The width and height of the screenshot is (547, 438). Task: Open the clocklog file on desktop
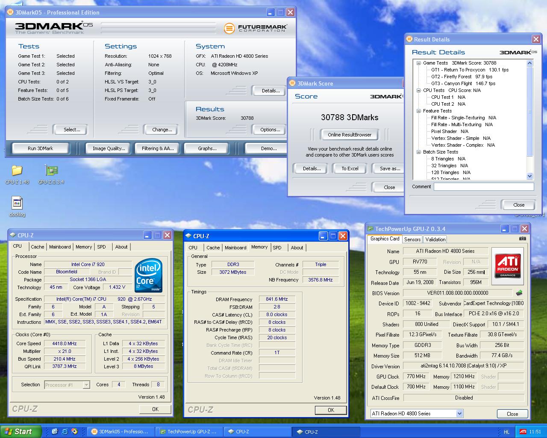[x=17, y=203]
